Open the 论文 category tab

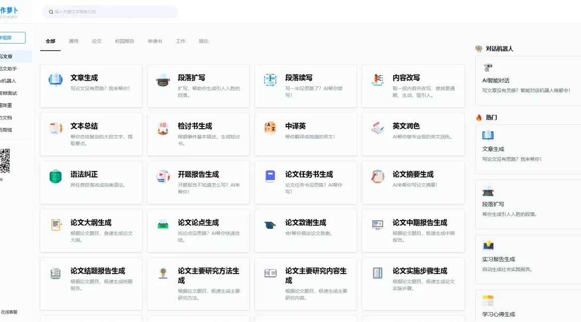97,41
